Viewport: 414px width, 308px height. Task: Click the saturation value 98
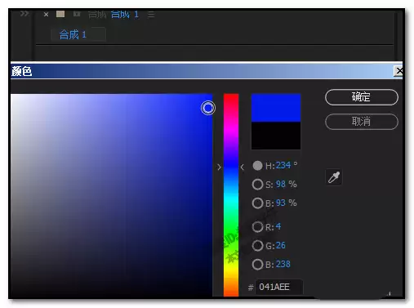point(281,184)
